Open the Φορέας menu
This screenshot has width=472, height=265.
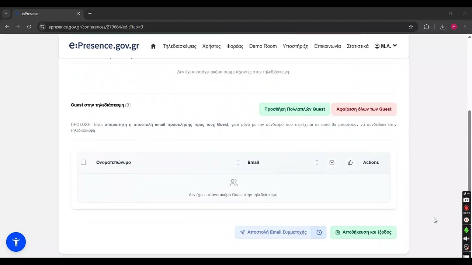(235, 46)
